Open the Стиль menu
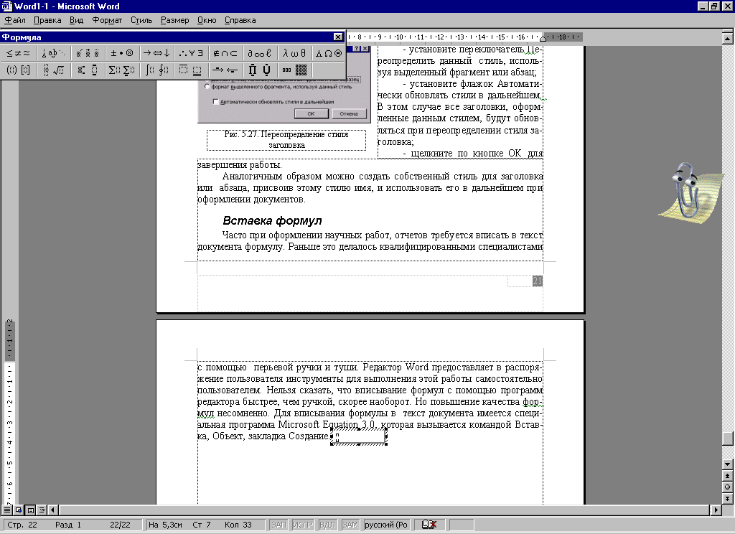 (x=141, y=20)
